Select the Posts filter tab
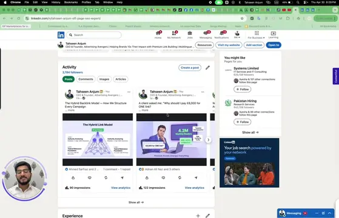 (x=69, y=79)
